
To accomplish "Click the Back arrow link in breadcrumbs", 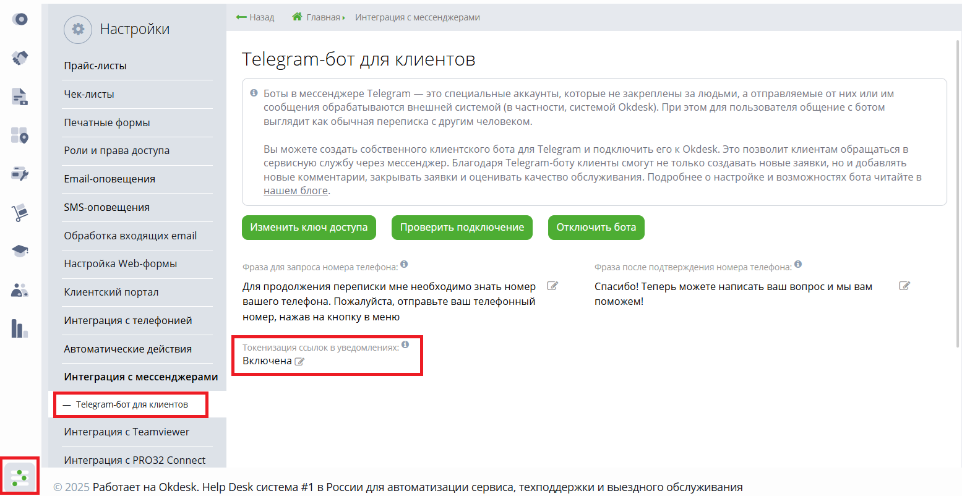I will click(x=255, y=17).
